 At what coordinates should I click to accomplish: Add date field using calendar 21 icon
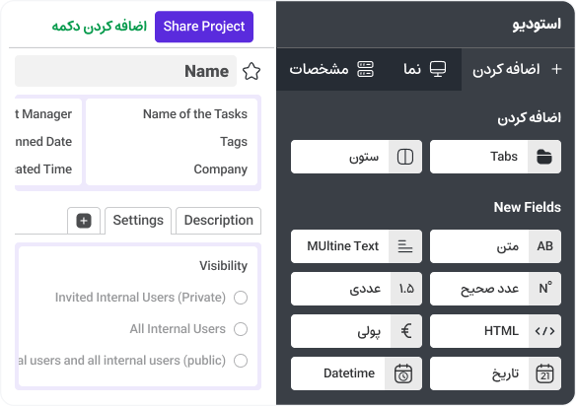tap(544, 373)
